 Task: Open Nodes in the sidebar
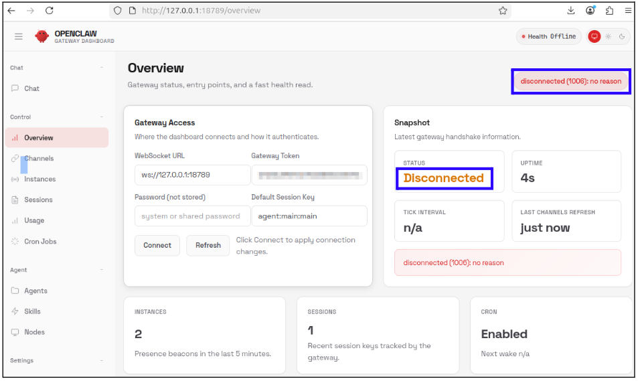coord(57,332)
